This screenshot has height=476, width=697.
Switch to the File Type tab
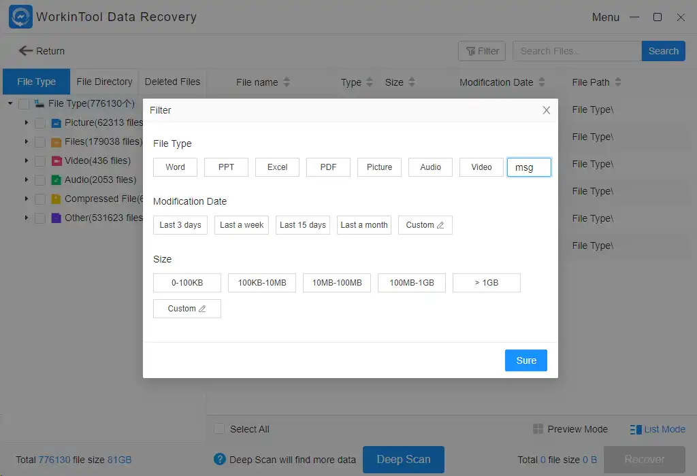point(37,82)
